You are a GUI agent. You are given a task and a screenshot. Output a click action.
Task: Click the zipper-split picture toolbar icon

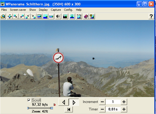72,16
